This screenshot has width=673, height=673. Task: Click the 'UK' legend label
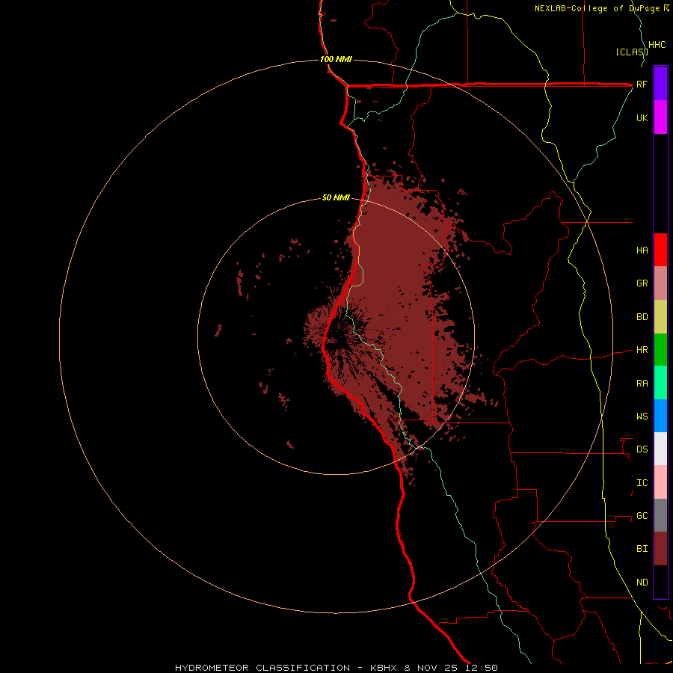[642, 117]
